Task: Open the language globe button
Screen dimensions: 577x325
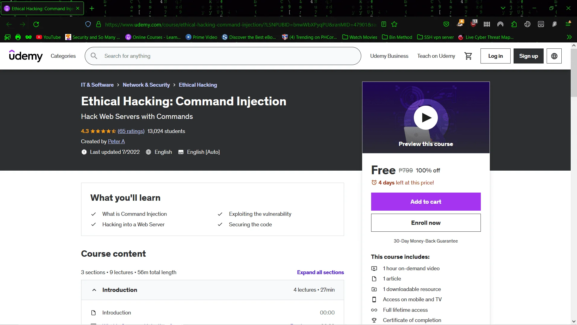Action: point(554,56)
